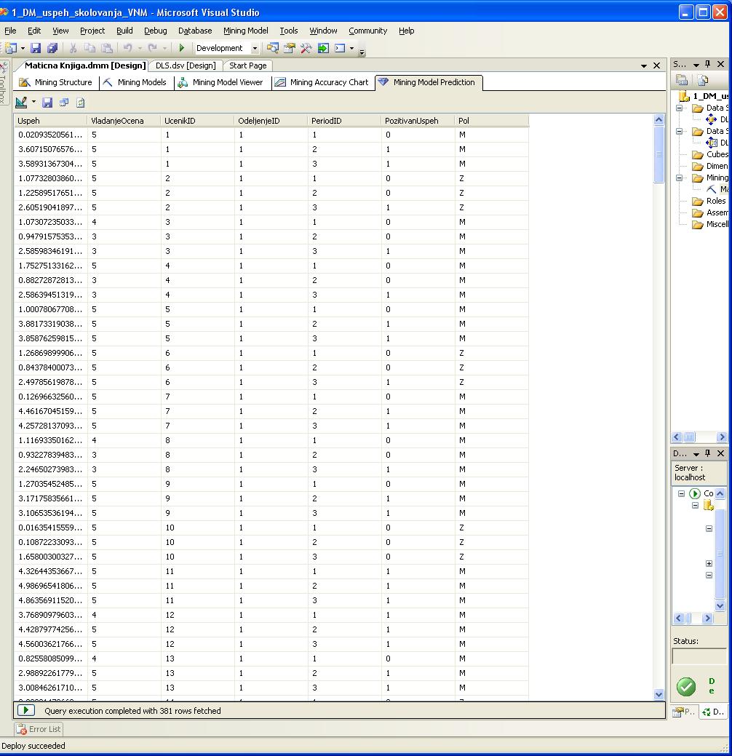Open Solution Explorer window position dropdown
Image resolution: width=732 pixels, height=756 pixels.
point(696,65)
